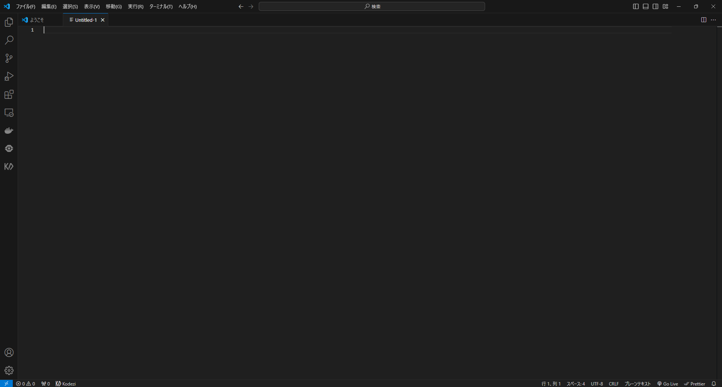Open the Run and Debug view
The image size is (722, 387).
coord(8,76)
